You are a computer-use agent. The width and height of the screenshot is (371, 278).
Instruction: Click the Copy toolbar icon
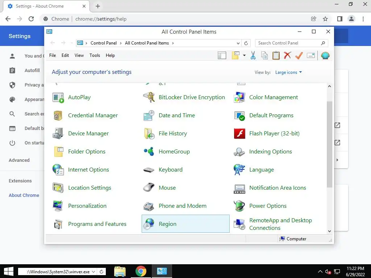264,55
